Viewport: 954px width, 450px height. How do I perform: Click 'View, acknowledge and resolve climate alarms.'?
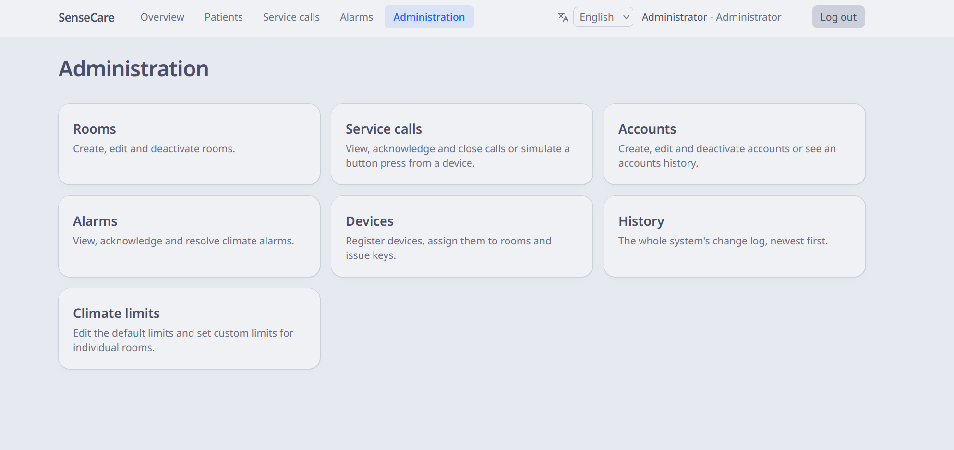[183, 241]
